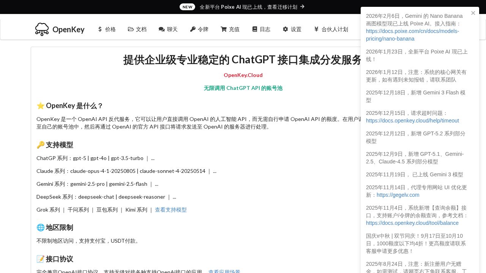Open the help/timeout docs link
Screen dimensions: 486x273
pyautogui.click(x=412, y=121)
